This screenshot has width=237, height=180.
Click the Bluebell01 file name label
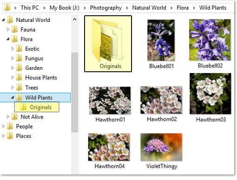(x=161, y=66)
